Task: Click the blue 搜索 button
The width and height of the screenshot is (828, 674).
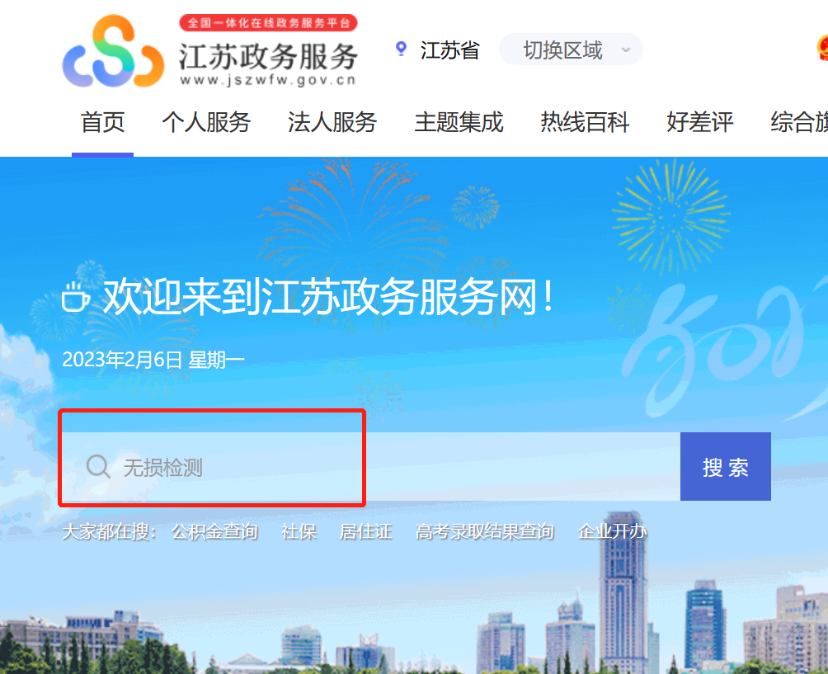Action: point(726,466)
